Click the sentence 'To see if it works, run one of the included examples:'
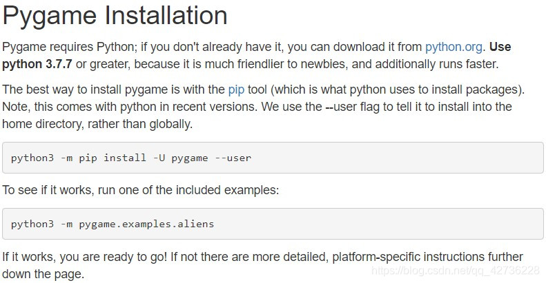Viewport: 546px width, 283px height. pyautogui.click(x=141, y=190)
